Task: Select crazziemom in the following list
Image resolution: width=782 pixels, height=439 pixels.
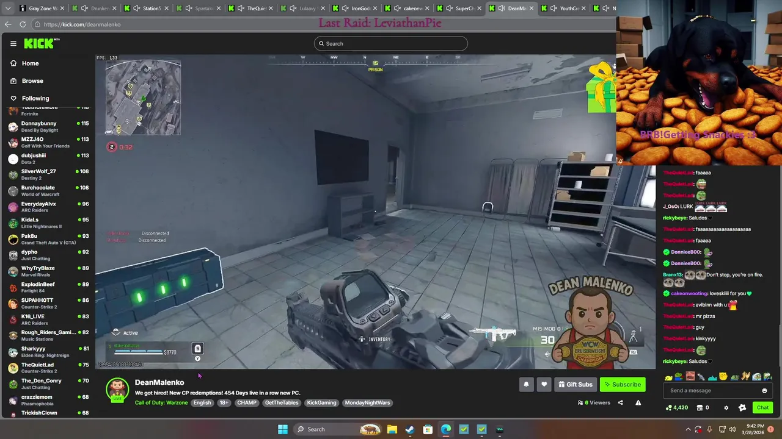Action: [48, 399]
